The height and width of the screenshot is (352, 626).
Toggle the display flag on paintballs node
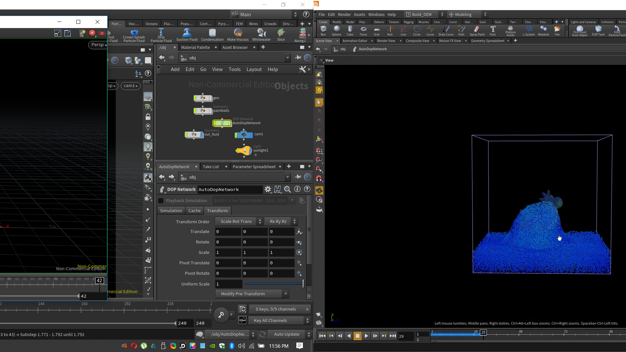coord(211,111)
